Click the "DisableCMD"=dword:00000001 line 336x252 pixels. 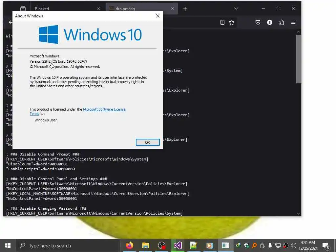[x=37, y=164]
